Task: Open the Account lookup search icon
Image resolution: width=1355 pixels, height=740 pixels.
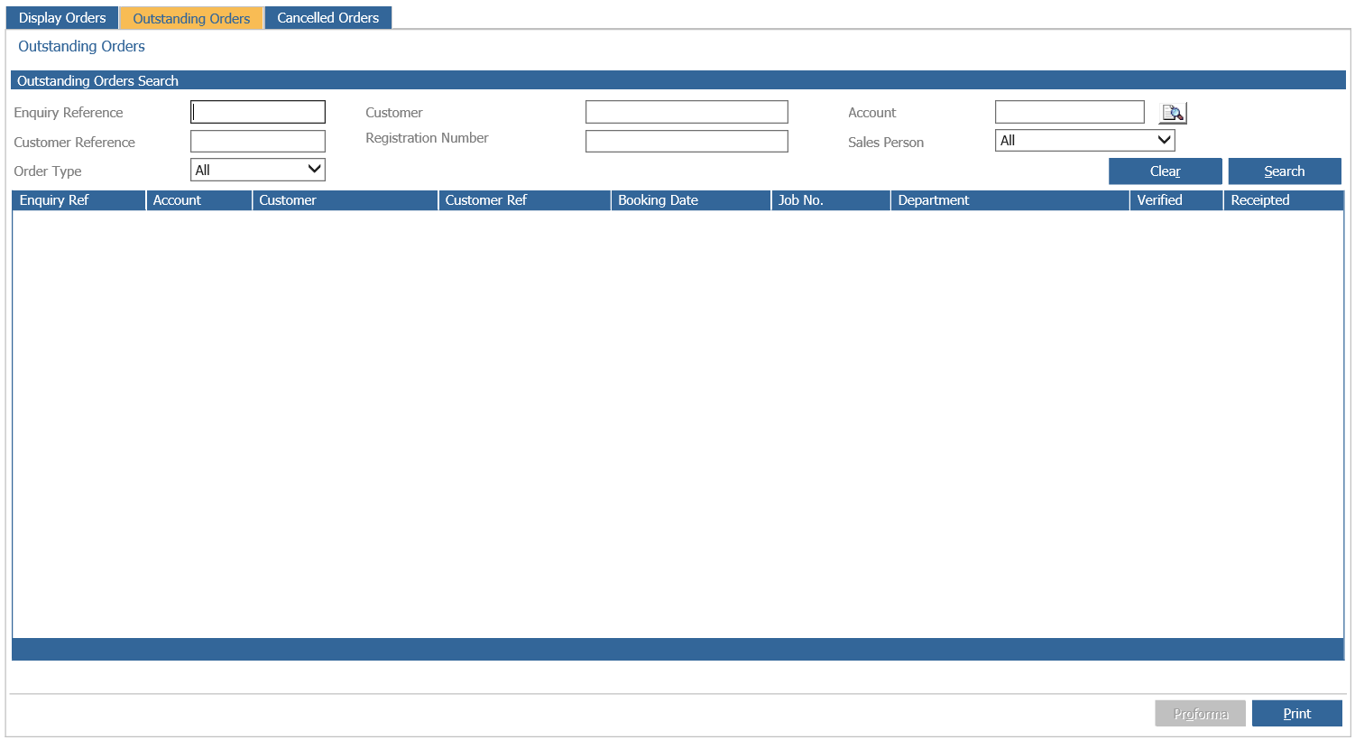Action: (x=1173, y=112)
